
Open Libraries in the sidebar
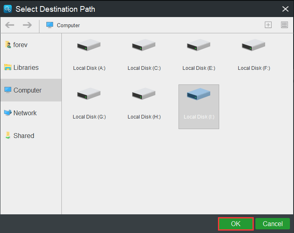[31, 67]
